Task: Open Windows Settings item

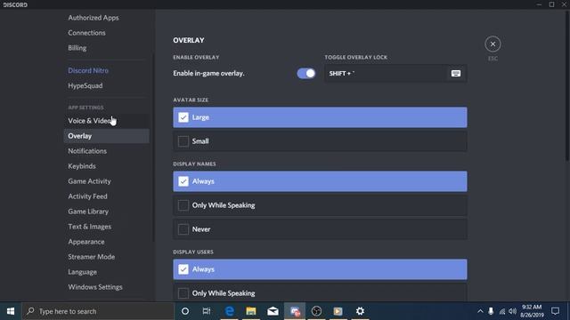Action: 95,287
